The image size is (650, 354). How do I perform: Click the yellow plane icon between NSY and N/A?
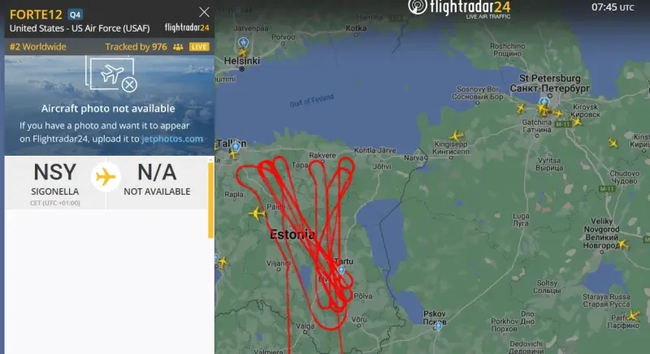tap(106, 177)
